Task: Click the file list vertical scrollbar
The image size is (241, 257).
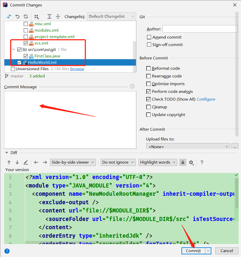Action: pos(134,57)
